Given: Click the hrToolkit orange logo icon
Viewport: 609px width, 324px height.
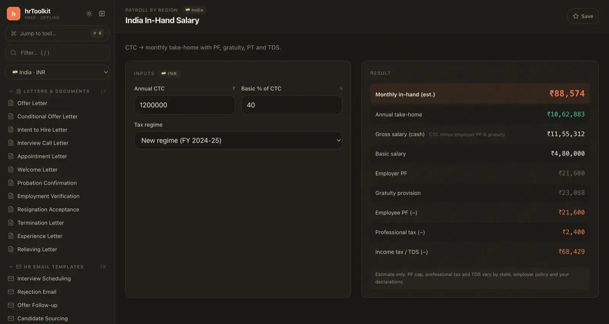Looking at the screenshot, I should tap(14, 14).
